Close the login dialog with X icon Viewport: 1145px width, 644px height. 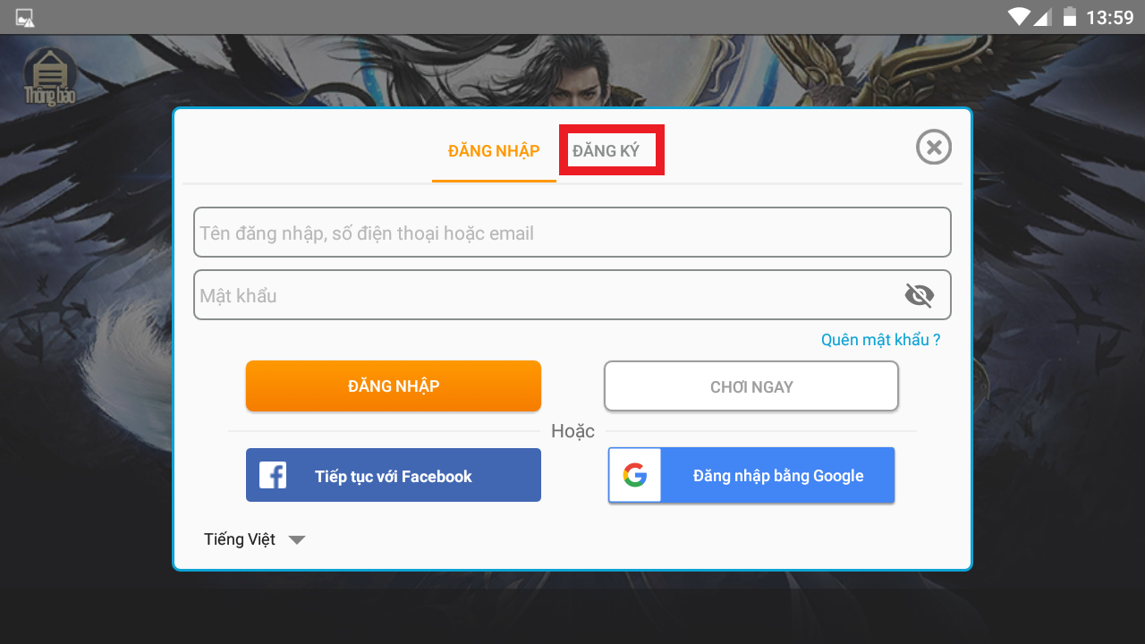934,147
